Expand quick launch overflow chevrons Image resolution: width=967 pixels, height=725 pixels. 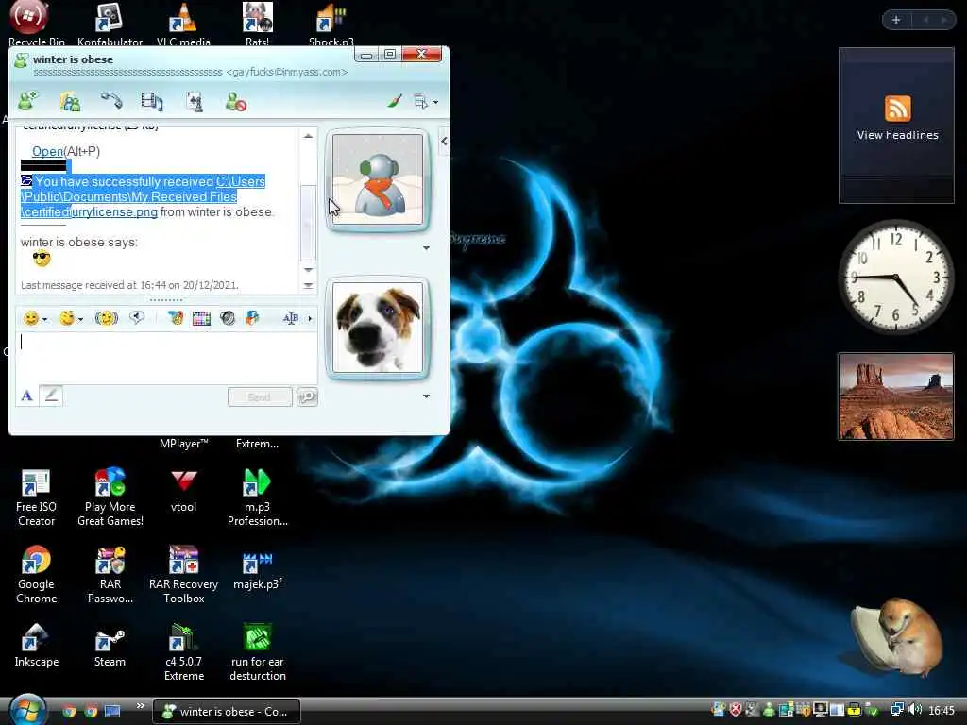pyautogui.click(x=140, y=706)
